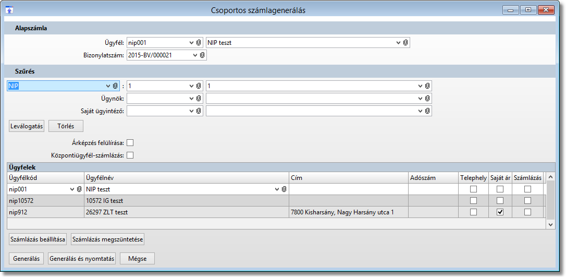Click the paperclip icon of the wide Ügynök name field
This screenshot has width=566, height=278.
[x=427, y=98]
